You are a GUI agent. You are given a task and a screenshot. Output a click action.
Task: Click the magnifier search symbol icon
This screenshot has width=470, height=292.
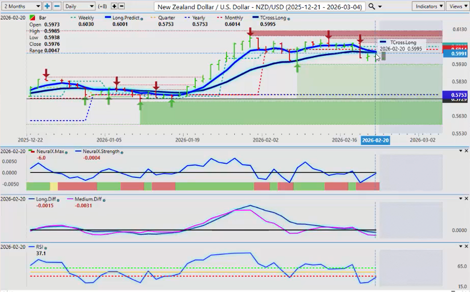pyautogui.click(x=372, y=6)
